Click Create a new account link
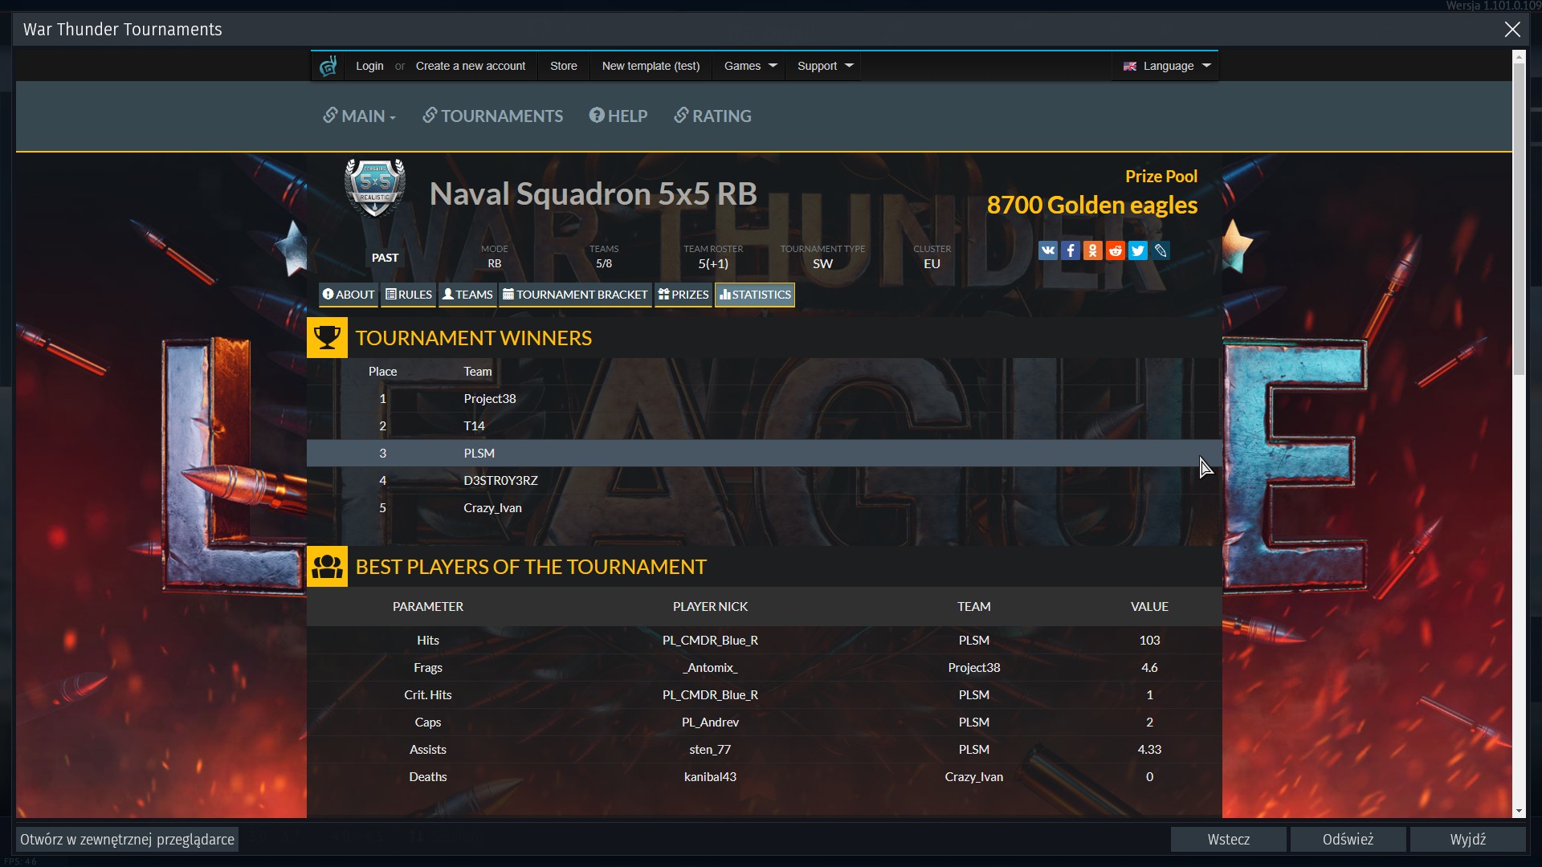Image resolution: width=1542 pixels, height=867 pixels. pos(470,66)
